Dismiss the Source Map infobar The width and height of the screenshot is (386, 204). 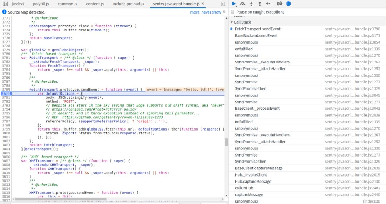click(x=224, y=12)
